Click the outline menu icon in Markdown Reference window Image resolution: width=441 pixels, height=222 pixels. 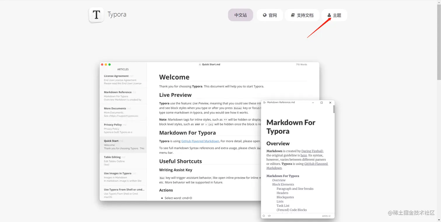[x=265, y=102]
